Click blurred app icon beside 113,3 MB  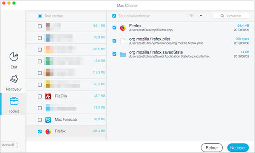click(48, 73)
